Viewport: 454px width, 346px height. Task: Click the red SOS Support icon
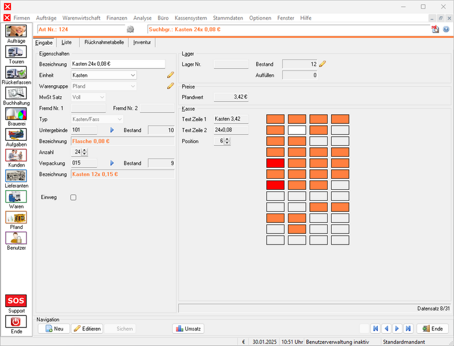point(16,300)
